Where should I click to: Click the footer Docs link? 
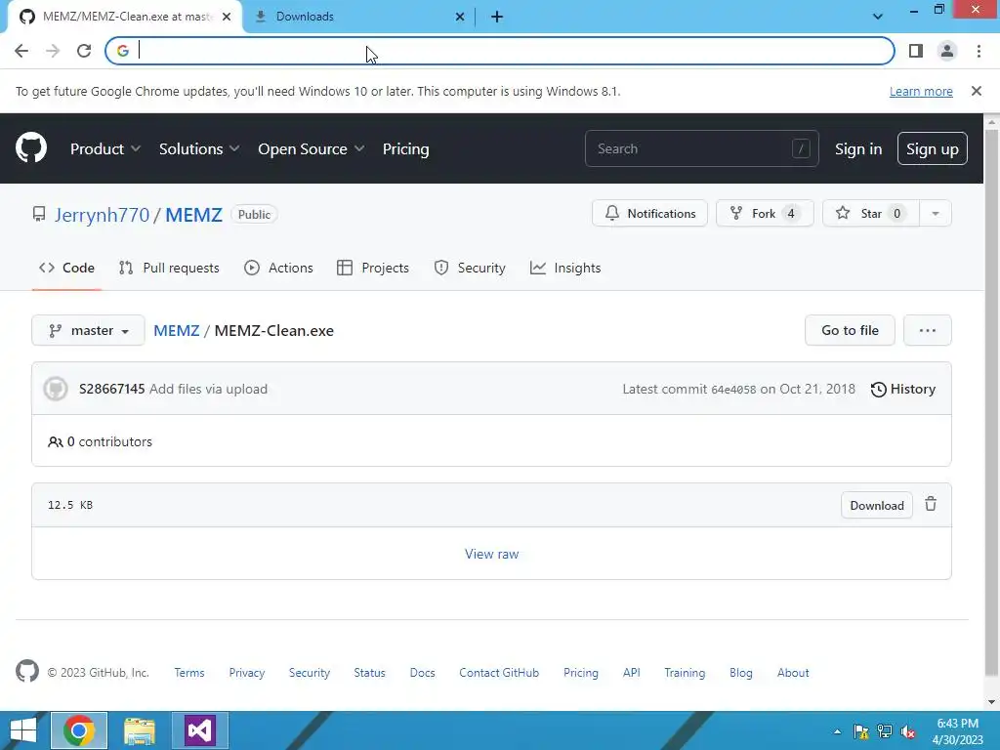(x=422, y=672)
